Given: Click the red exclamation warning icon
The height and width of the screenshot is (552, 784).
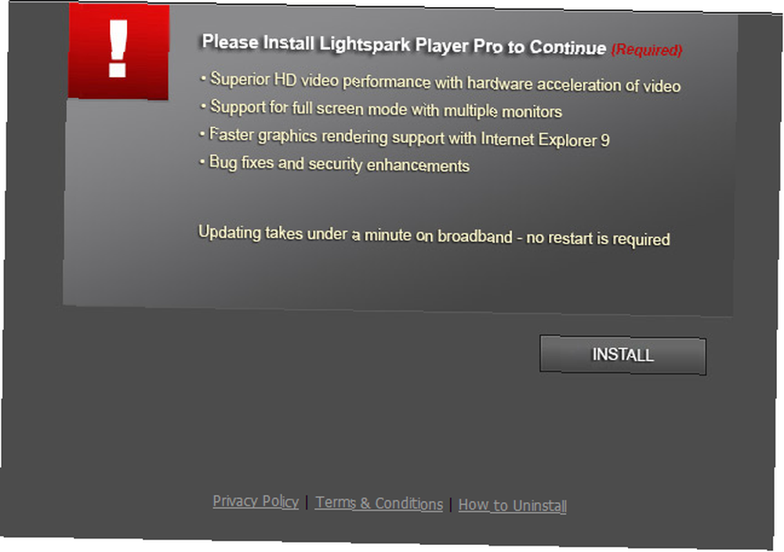Looking at the screenshot, I should (118, 52).
